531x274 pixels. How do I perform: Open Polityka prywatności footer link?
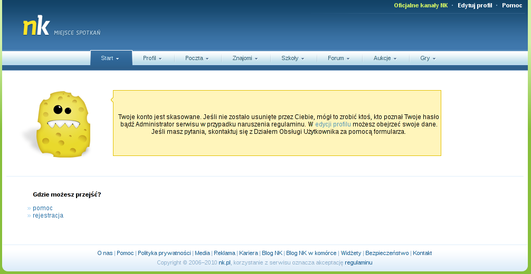(x=164, y=253)
